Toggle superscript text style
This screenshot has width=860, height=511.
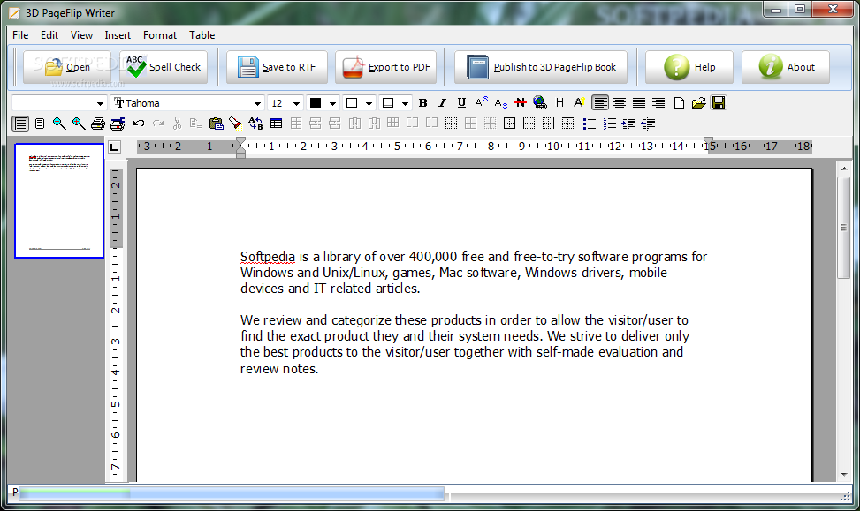[x=481, y=103]
